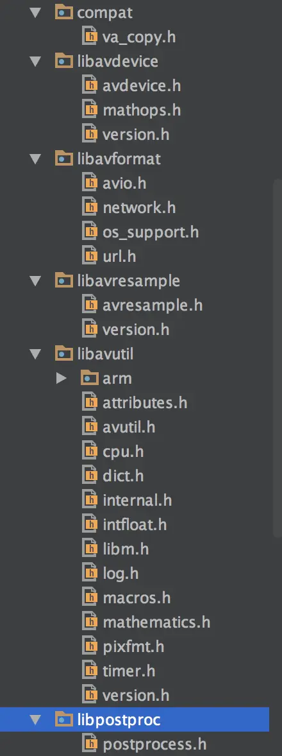Collapse the libavresample folder arrow
This screenshot has height=756, width=282.
36,280
